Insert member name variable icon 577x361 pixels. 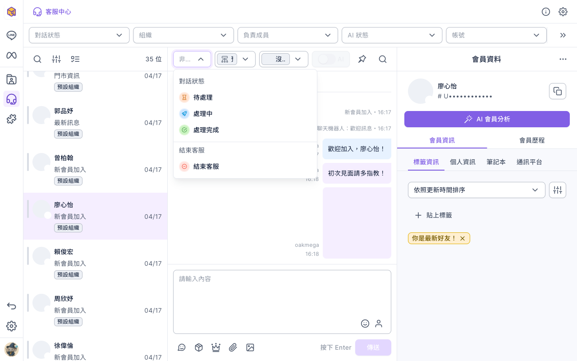[379, 323]
